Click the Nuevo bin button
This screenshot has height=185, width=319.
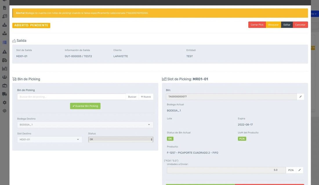pos(146,97)
